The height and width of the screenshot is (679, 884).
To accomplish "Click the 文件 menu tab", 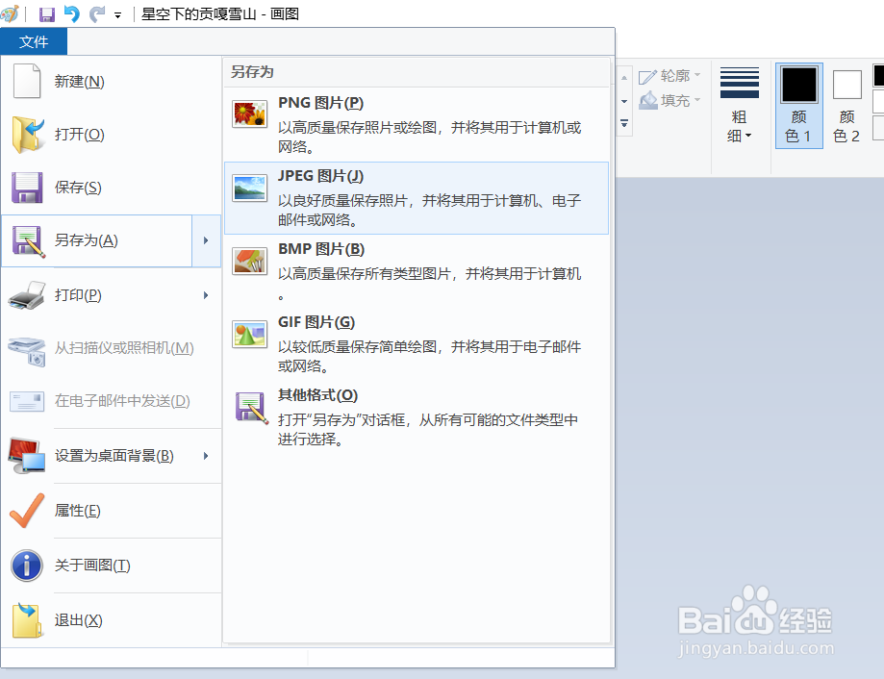I will point(34,41).
